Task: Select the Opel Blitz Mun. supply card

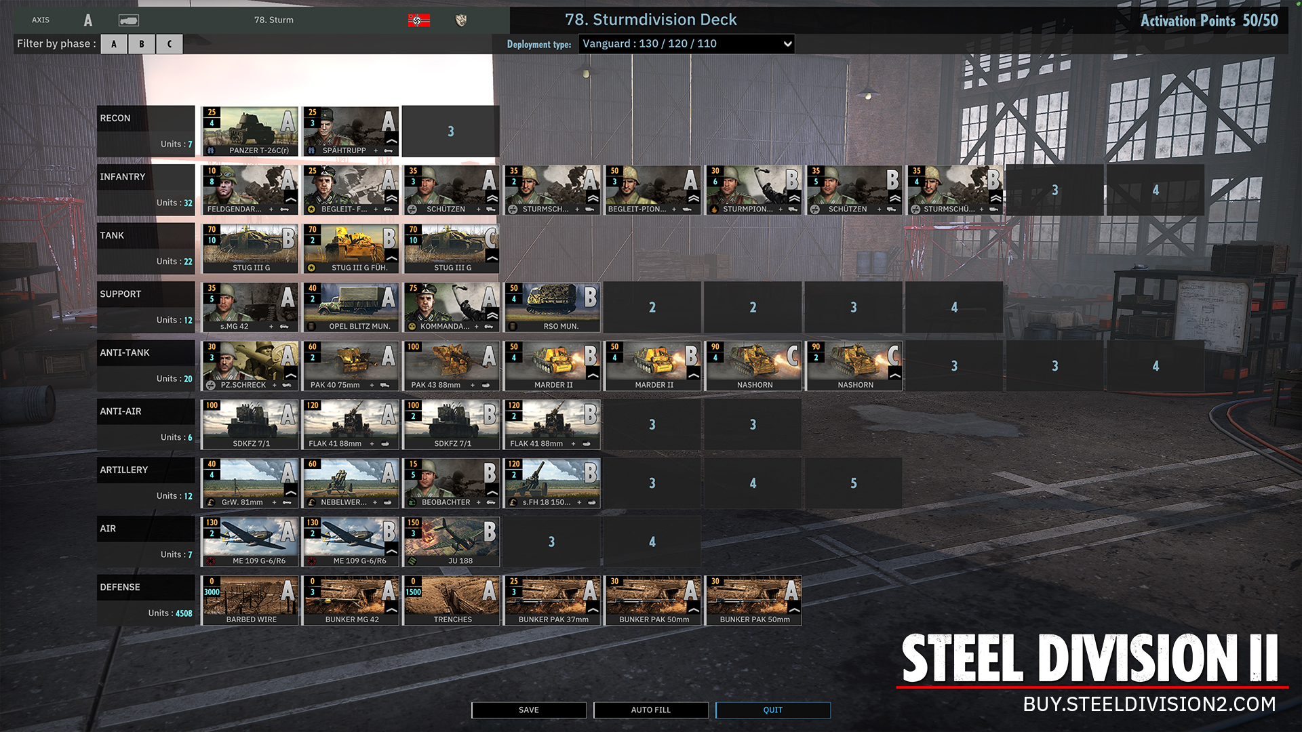Action: 351,307
